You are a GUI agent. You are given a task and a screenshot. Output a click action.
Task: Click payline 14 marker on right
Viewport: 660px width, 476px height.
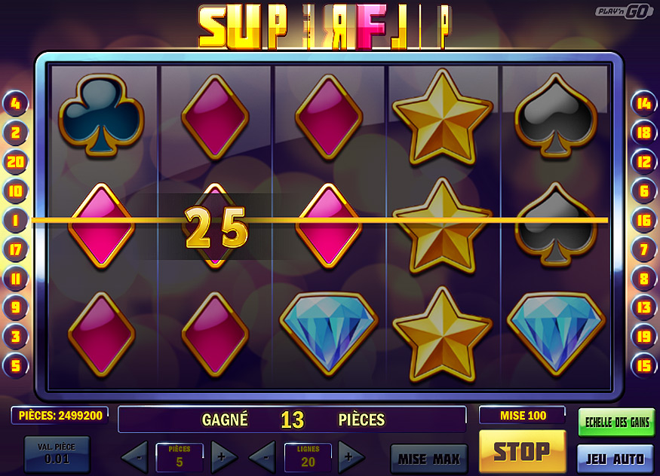(x=643, y=103)
